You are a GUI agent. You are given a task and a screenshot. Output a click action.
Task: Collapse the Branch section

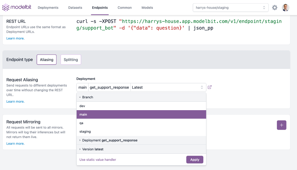141,97
